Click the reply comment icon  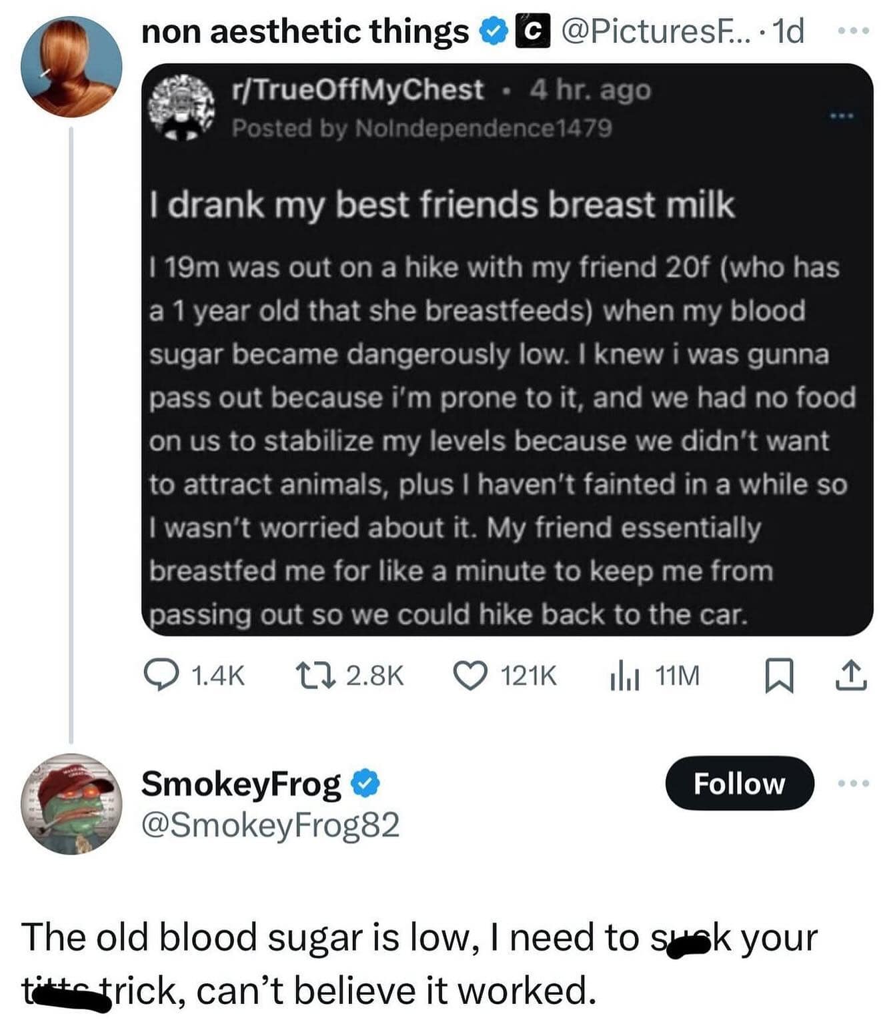160,675
